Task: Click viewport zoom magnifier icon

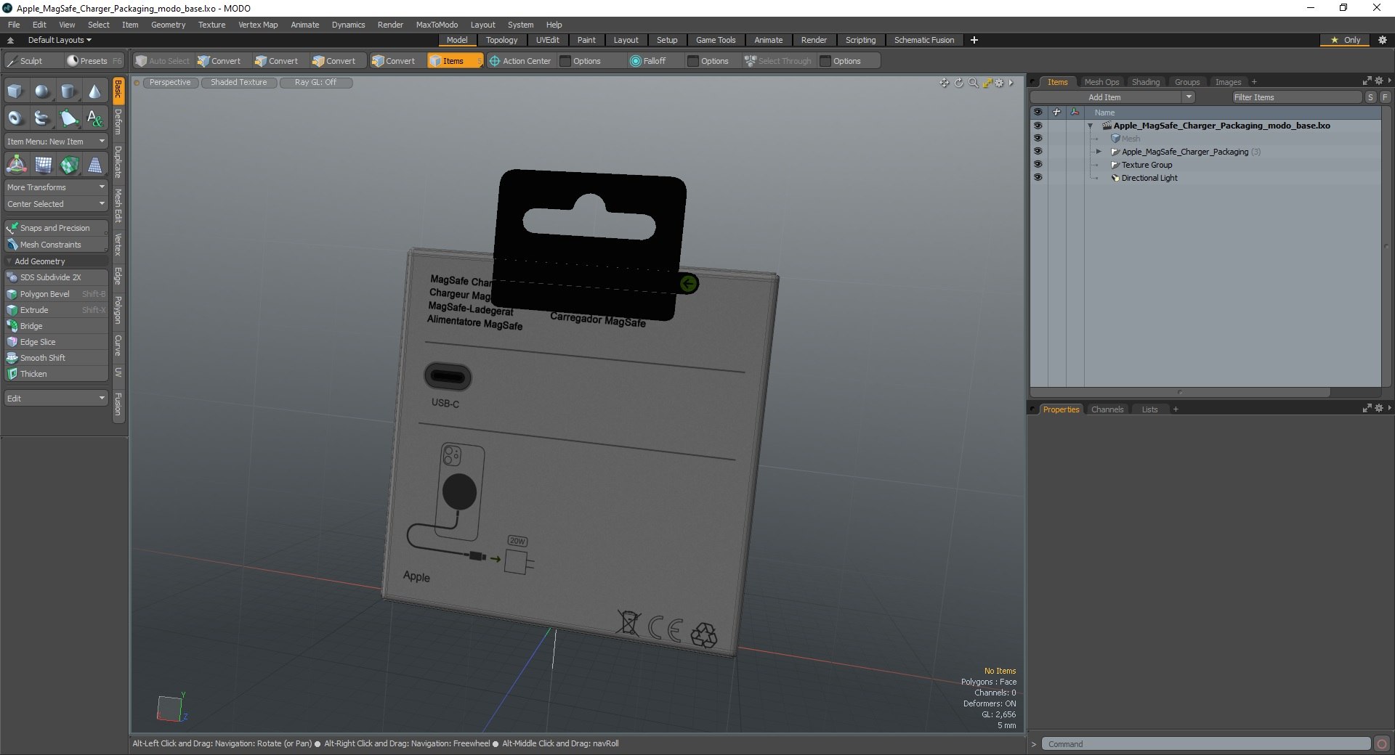Action: pyautogui.click(x=973, y=83)
